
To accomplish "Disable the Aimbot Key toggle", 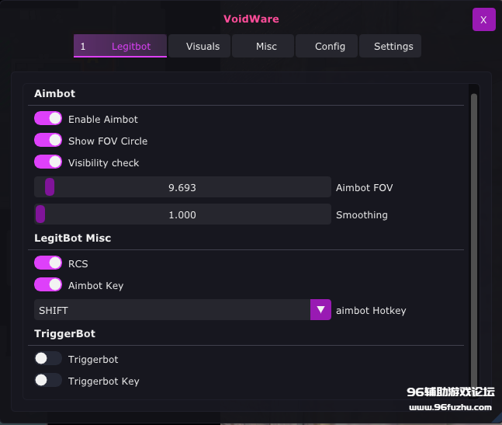I will coord(48,285).
